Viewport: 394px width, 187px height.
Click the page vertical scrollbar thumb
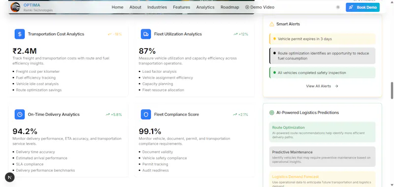click(392, 91)
